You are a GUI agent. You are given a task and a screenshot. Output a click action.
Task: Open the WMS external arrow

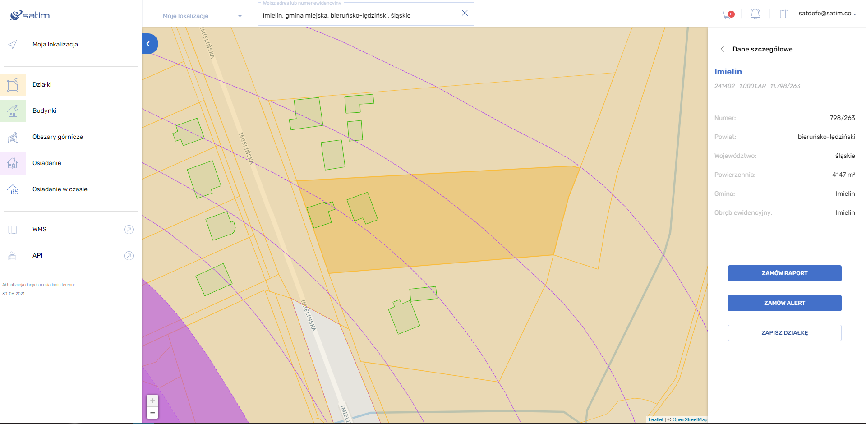(129, 230)
